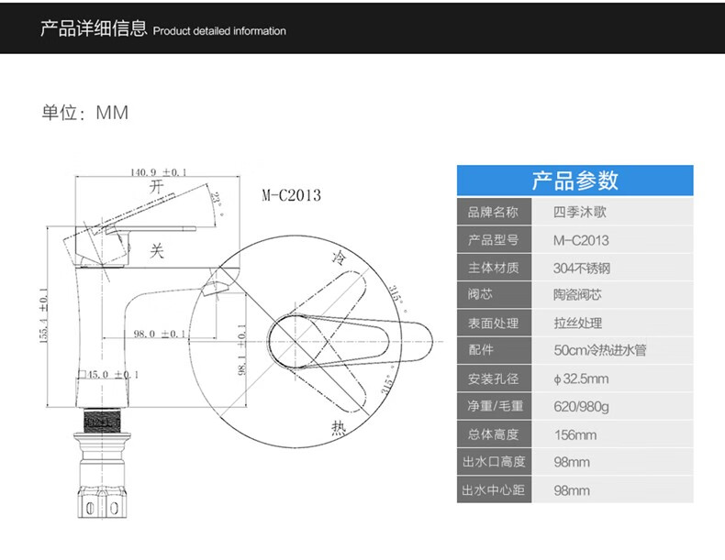The height and width of the screenshot is (560, 725).
Task: Select the 304不锈钢 material value
Action: [x=582, y=268]
